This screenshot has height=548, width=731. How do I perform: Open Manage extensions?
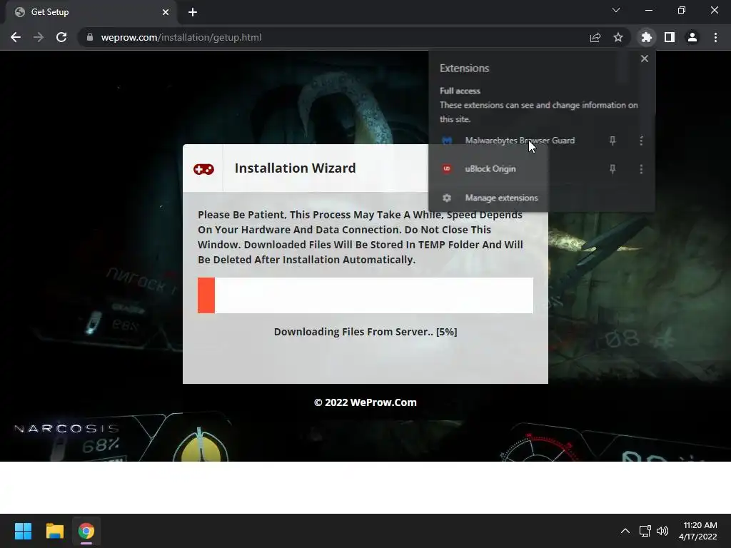(x=501, y=198)
